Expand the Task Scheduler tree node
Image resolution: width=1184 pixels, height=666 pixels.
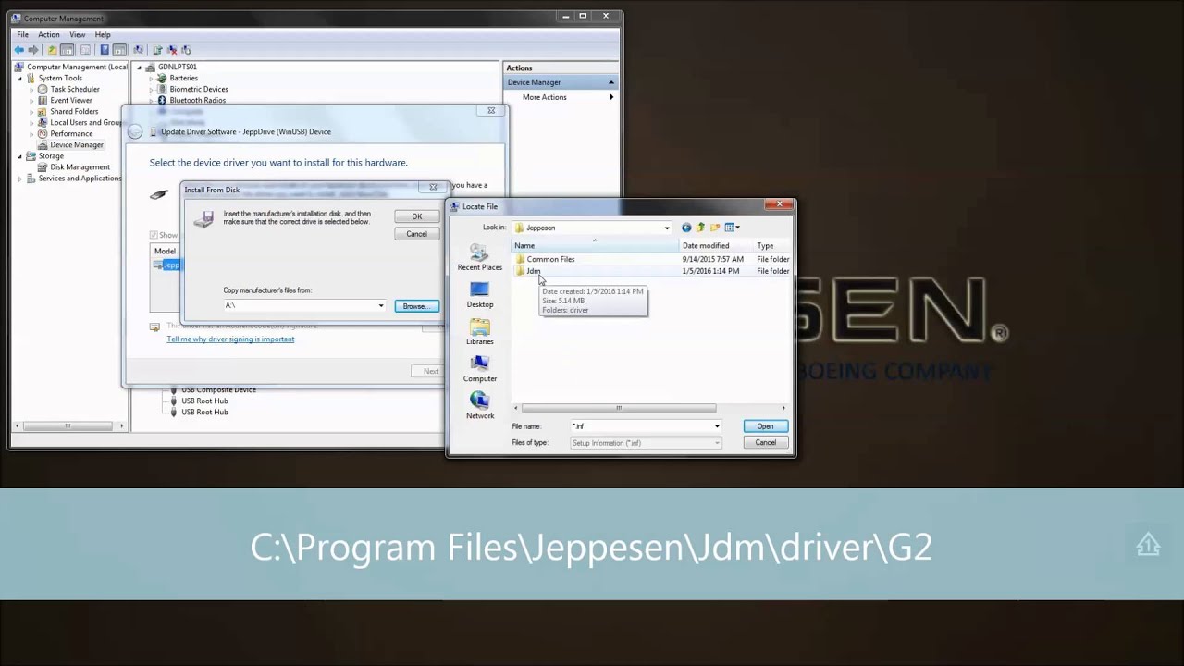tap(31, 89)
